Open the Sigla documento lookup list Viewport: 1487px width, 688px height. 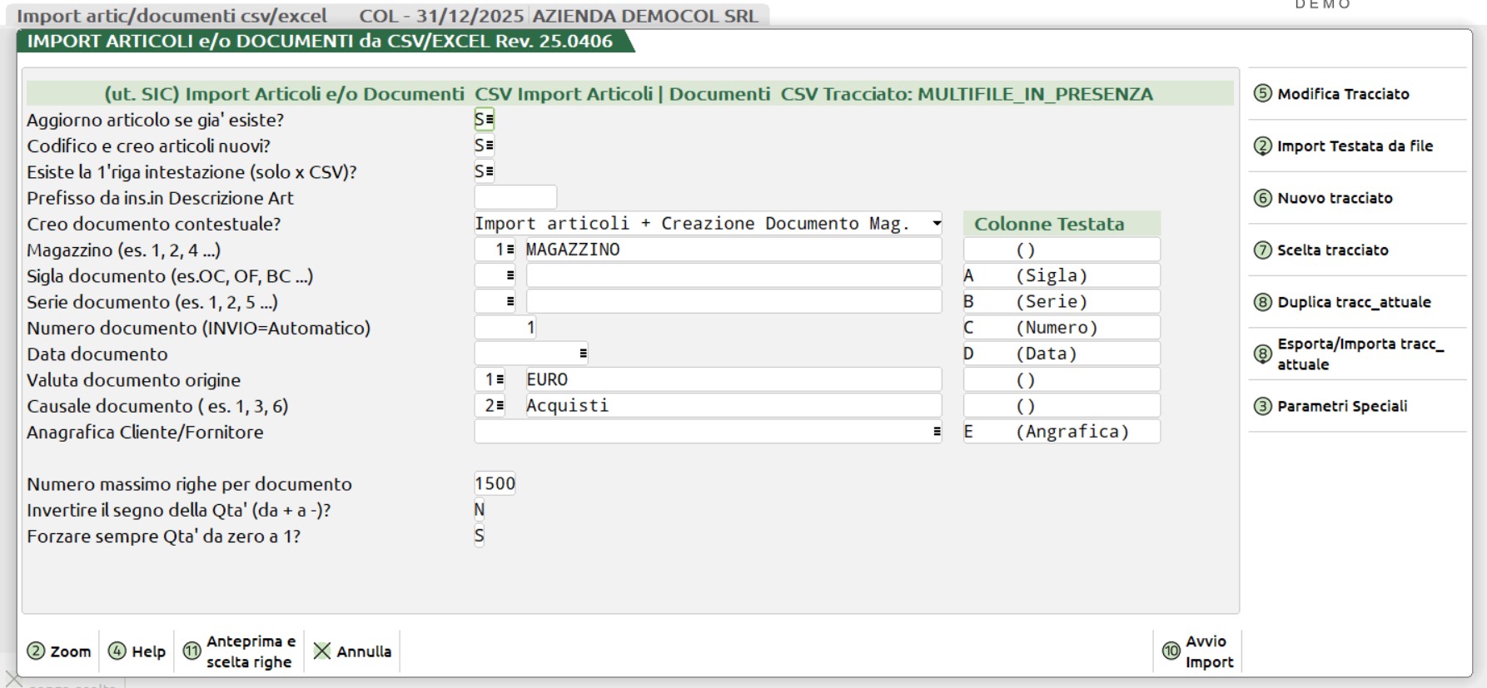[510, 276]
